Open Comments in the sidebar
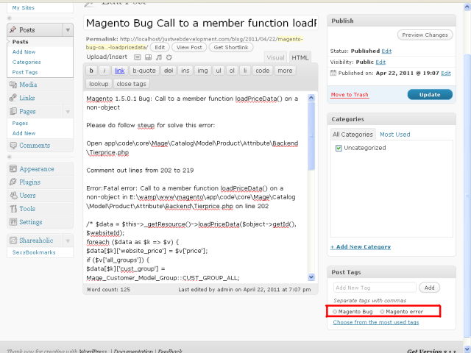The height and width of the screenshot is (353, 471). 35,146
